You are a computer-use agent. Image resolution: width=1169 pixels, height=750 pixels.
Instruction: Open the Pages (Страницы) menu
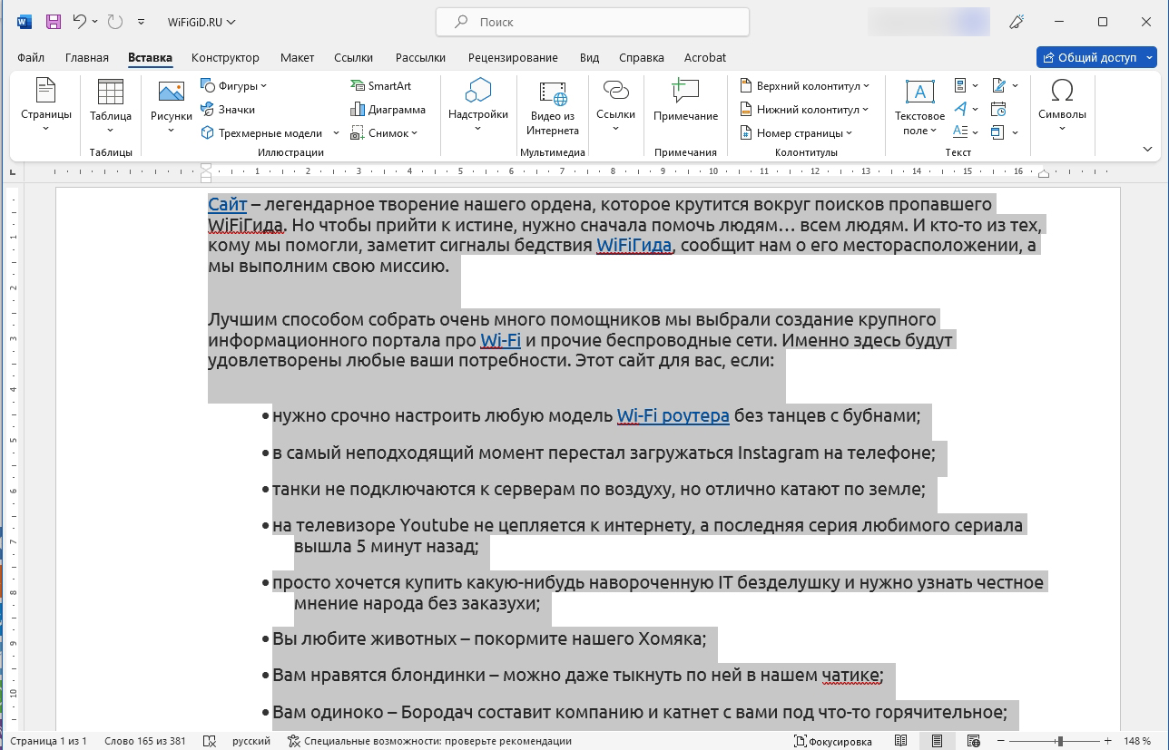click(46, 106)
